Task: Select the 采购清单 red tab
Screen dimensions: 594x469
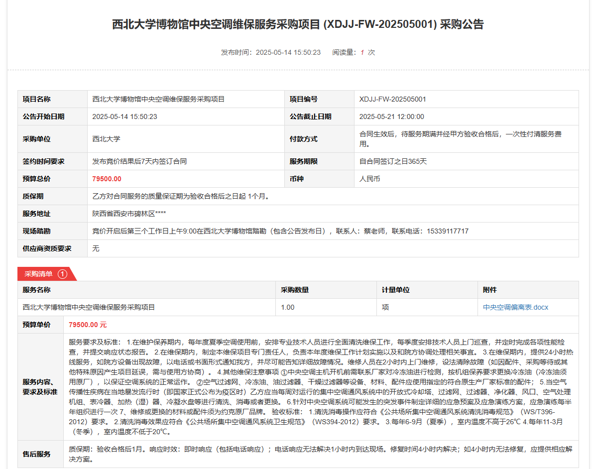Action: point(39,274)
